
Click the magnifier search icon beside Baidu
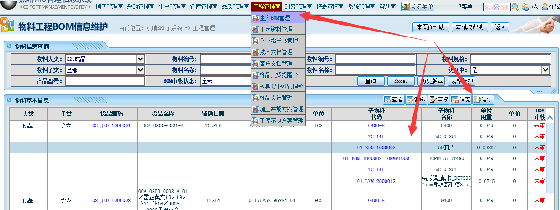coord(515,7)
